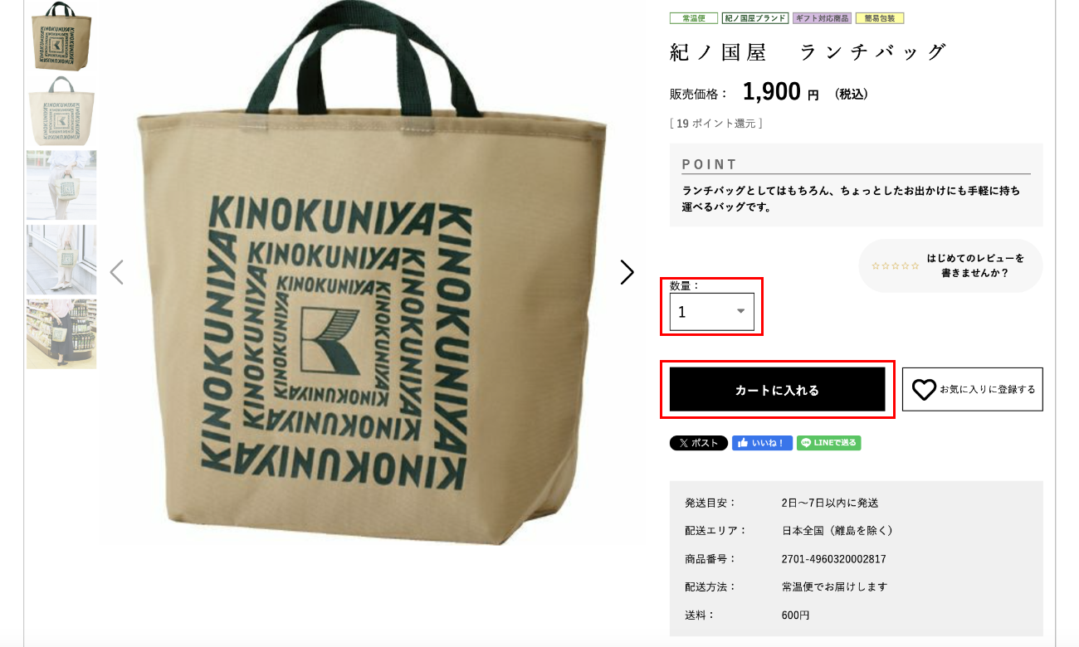
Task: Select fifth thumbnail in store aisle
Action: (x=61, y=334)
